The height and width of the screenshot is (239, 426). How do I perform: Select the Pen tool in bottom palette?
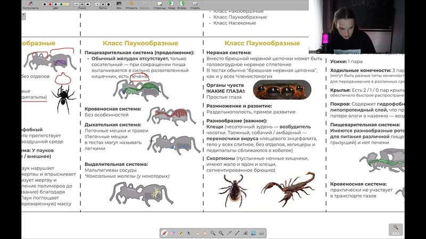click(x=165, y=233)
